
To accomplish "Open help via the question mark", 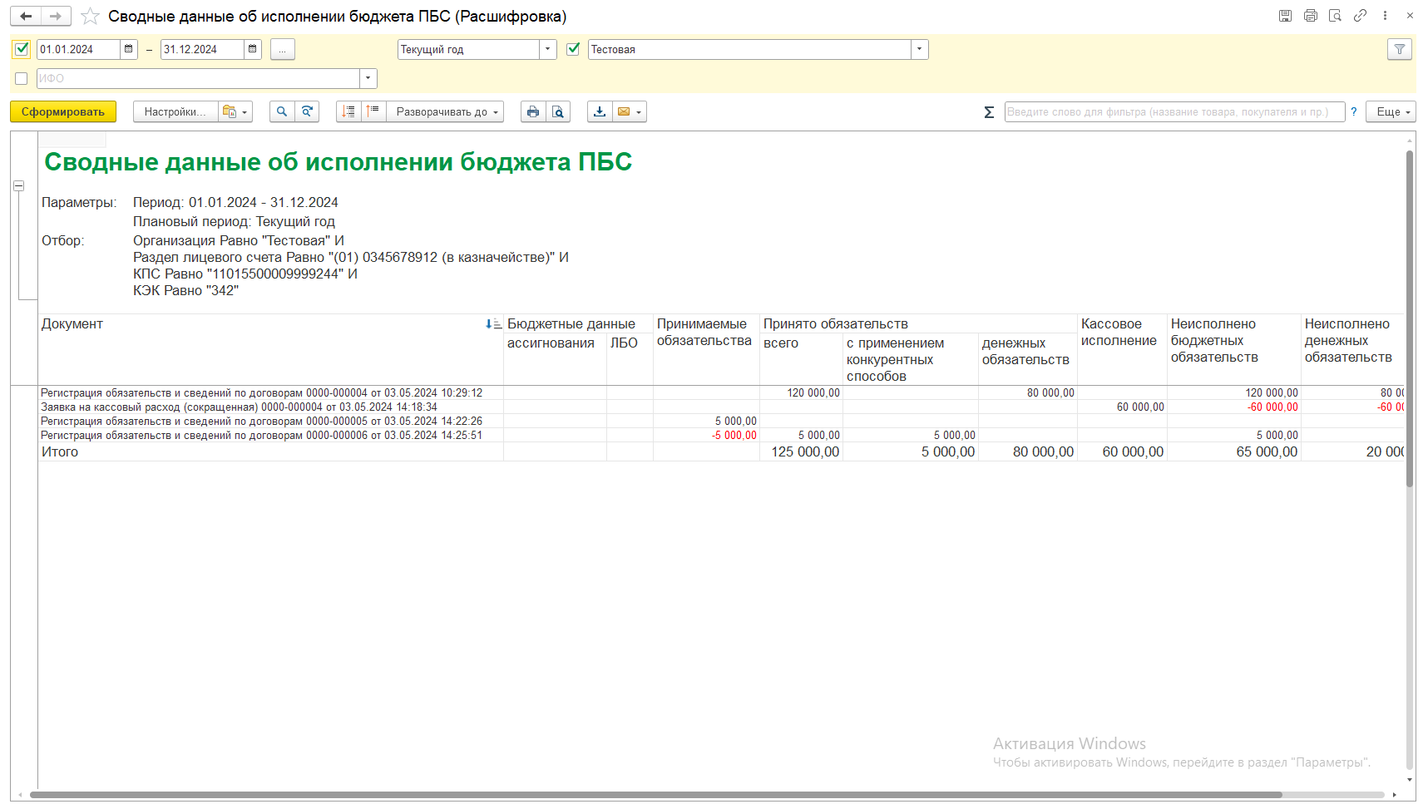I will point(1354,111).
